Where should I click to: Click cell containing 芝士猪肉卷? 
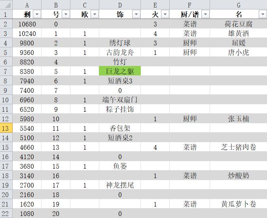pyautogui.click(x=239, y=147)
